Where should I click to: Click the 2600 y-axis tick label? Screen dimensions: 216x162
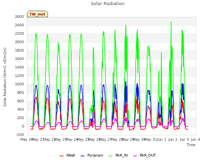(20, 17)
